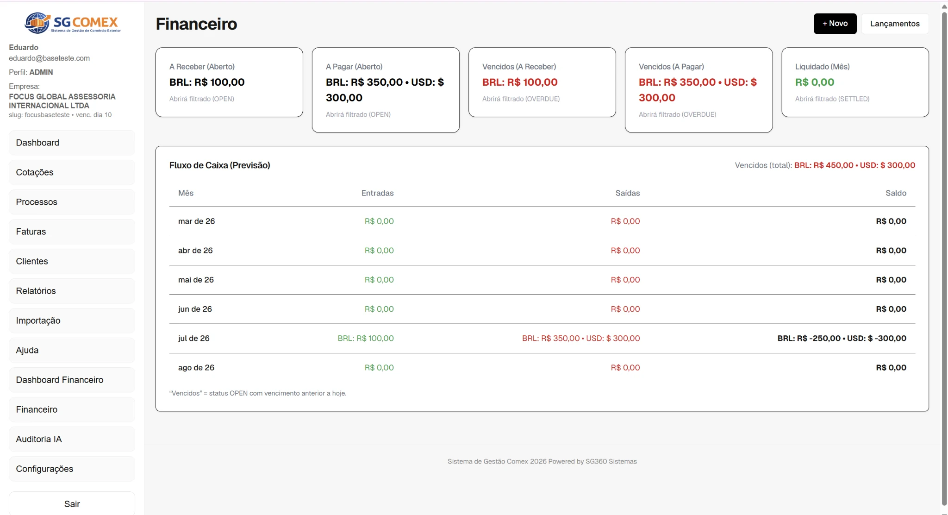
Task: Open the Ajuda page
Action: click(x=72, y=350)
